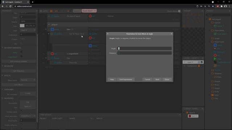
Task: Click the Edit effects button
Action: (18, 85)
